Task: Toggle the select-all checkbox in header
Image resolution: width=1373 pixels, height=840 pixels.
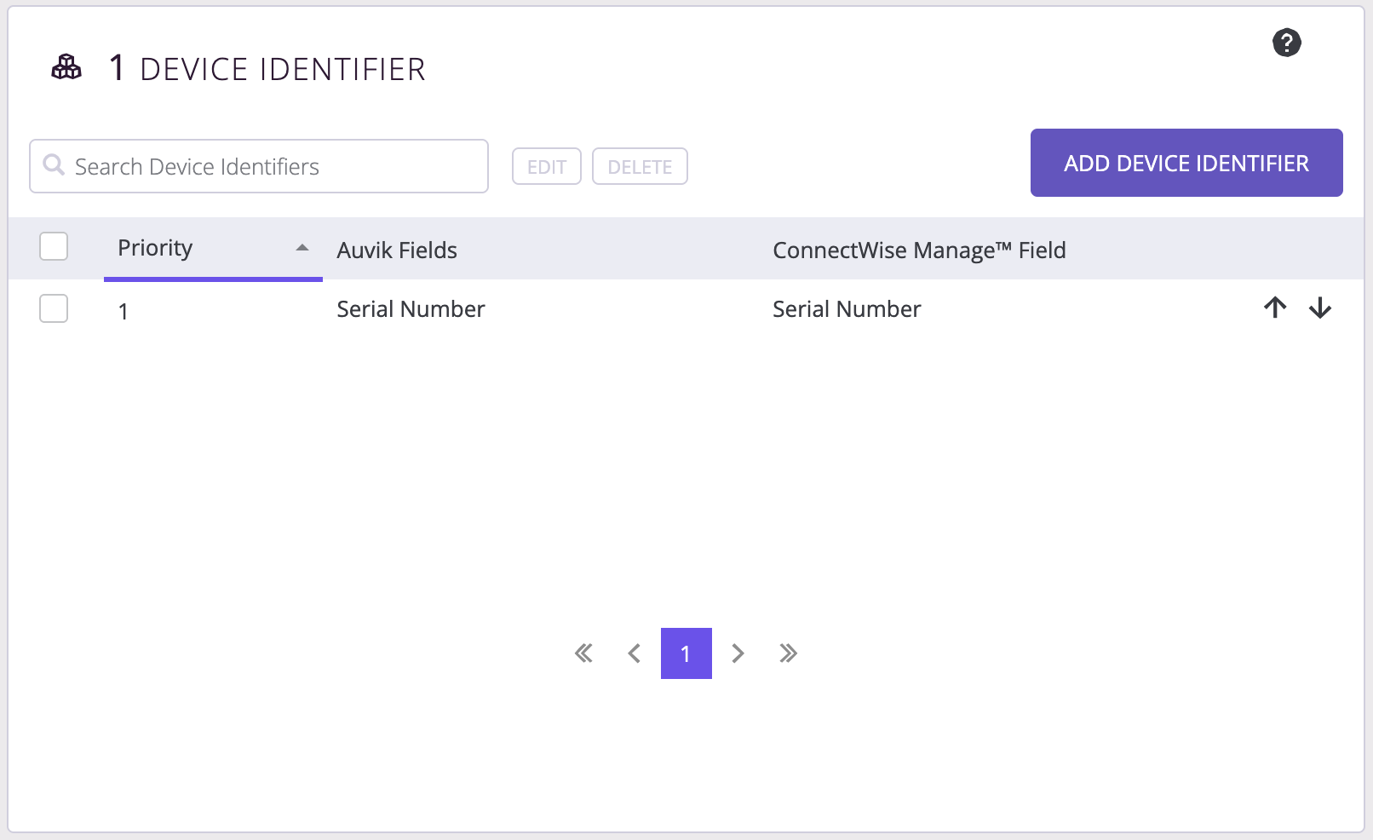Action: pyautogui.click(x=54, y=246)
